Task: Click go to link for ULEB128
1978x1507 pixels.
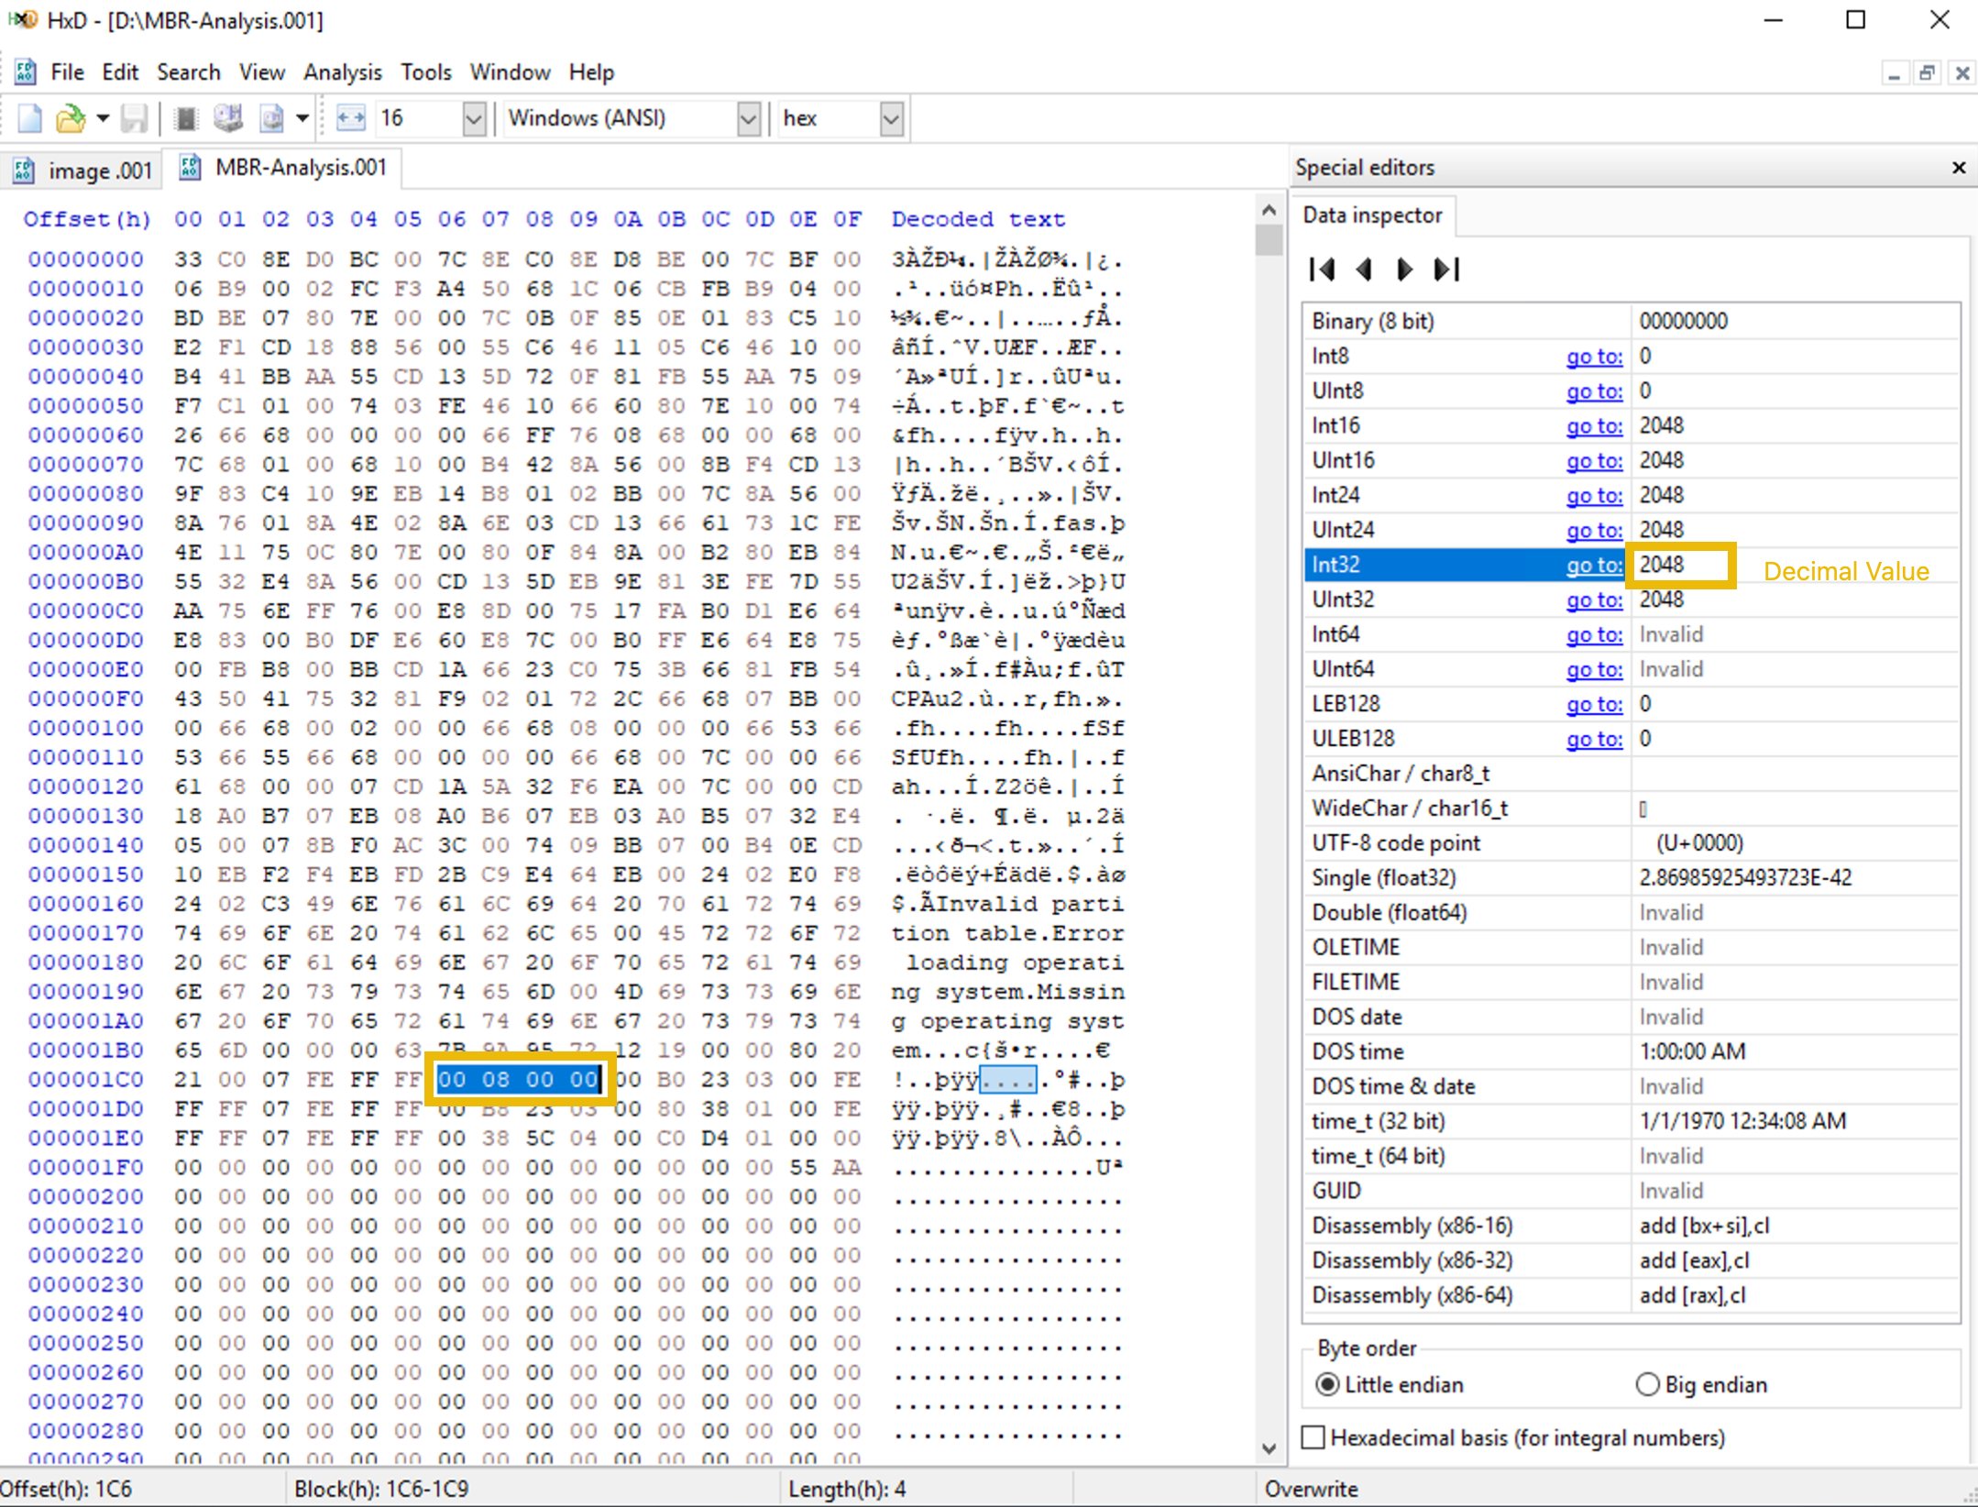Action: click(x=1594, y=740)
